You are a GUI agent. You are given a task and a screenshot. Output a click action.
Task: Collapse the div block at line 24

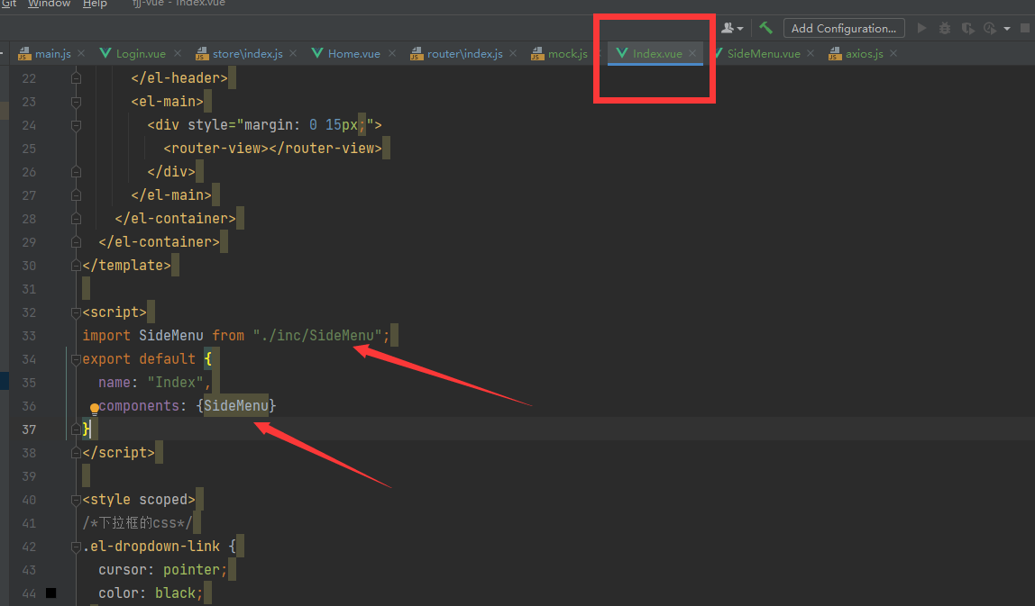click(x=76, y=125)
